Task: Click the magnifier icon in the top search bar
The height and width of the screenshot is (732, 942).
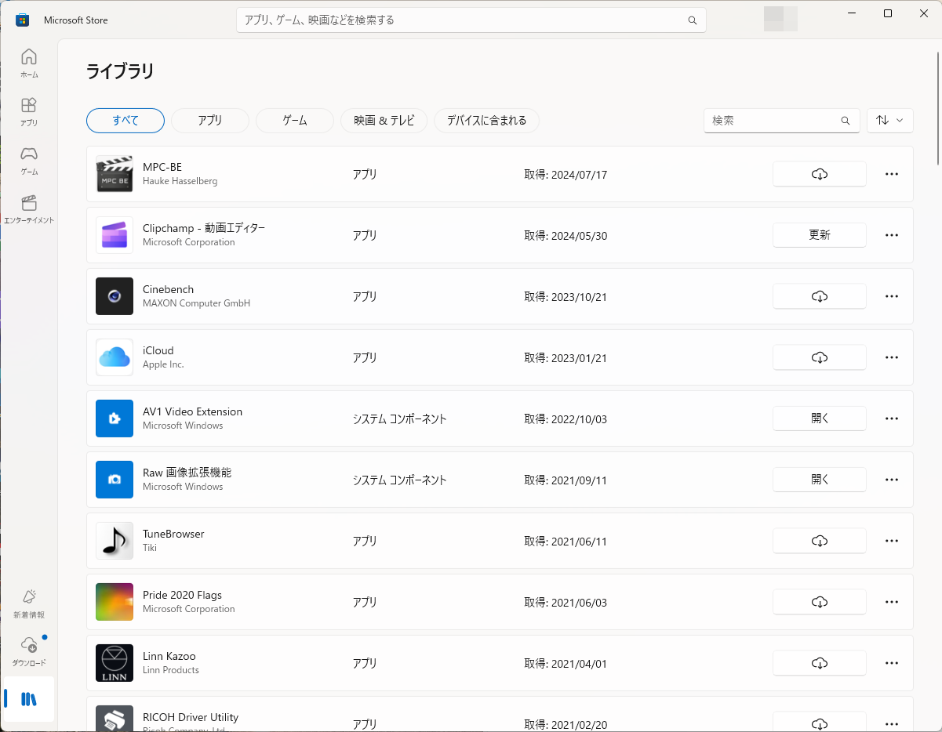Action: tap(693, 20)
